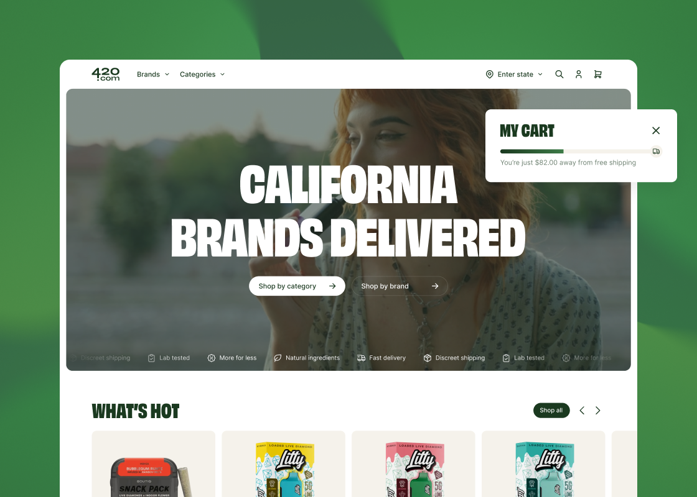Click the free shipping truck icon
The image size is (697, 497).
(x=656, y=152)
